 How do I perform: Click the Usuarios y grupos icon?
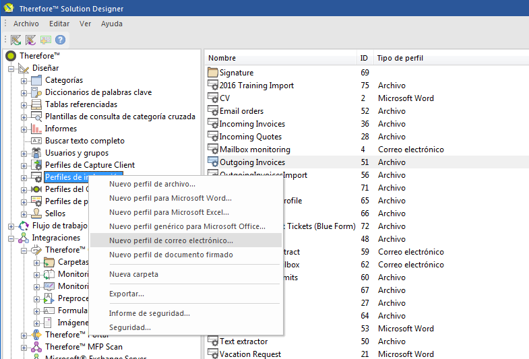point(36,153)
